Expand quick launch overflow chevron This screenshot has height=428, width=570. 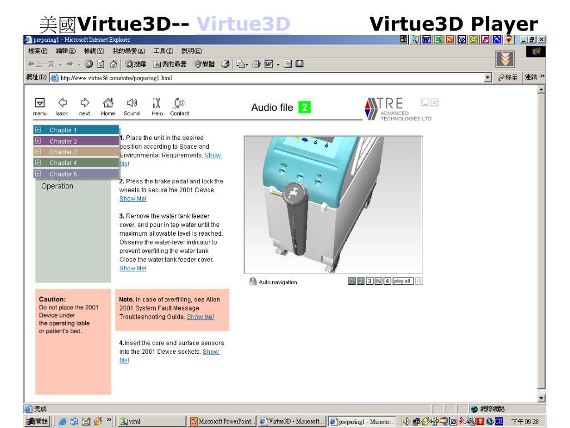109,420
